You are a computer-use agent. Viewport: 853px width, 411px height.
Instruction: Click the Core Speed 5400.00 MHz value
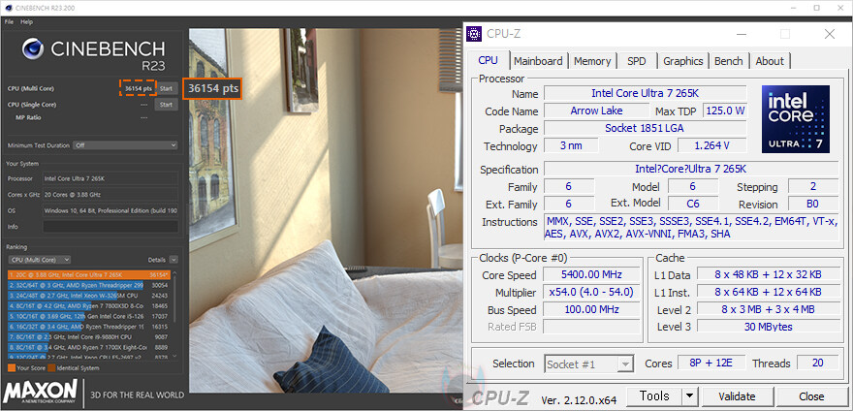tap(593, 275)
